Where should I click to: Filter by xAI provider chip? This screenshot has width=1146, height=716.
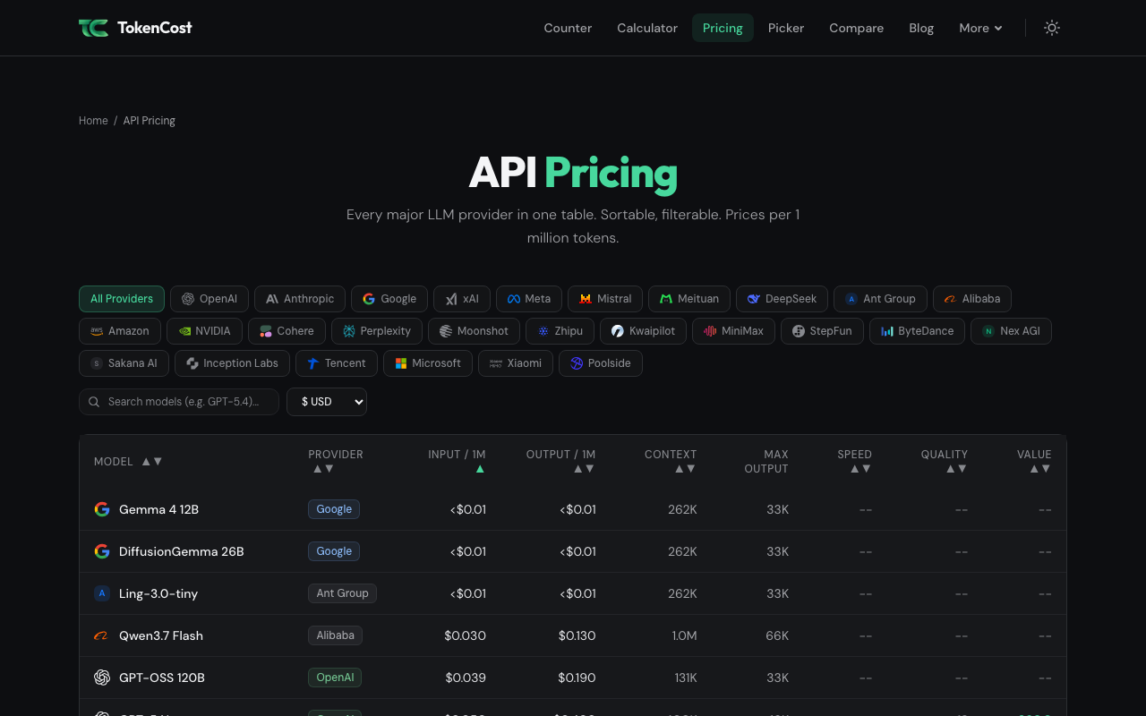462,299
